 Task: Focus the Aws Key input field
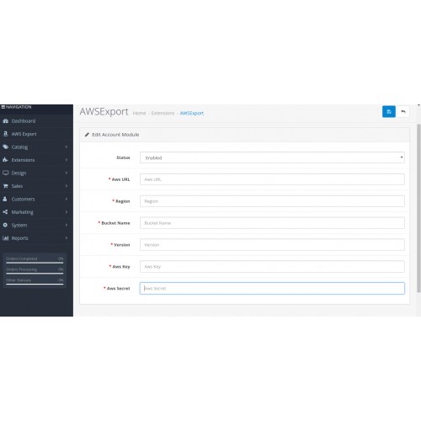click(x=272, y=266)
